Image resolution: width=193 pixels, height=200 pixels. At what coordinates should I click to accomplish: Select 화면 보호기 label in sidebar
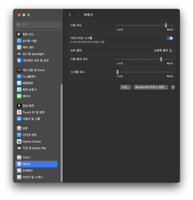coord(30,90)
